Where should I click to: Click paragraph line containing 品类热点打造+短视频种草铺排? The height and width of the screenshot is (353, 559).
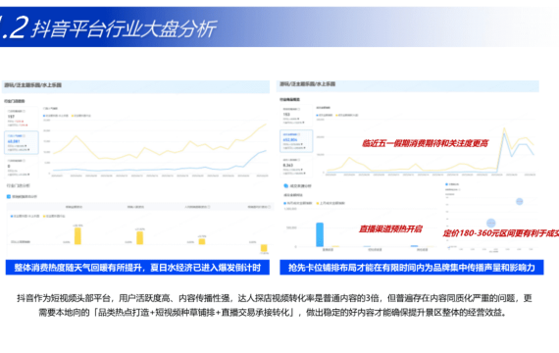pos(273,313)
